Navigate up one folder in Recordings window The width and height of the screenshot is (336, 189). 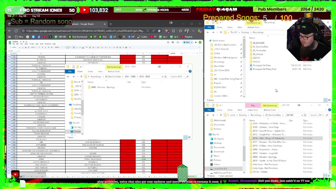[221, 32]
